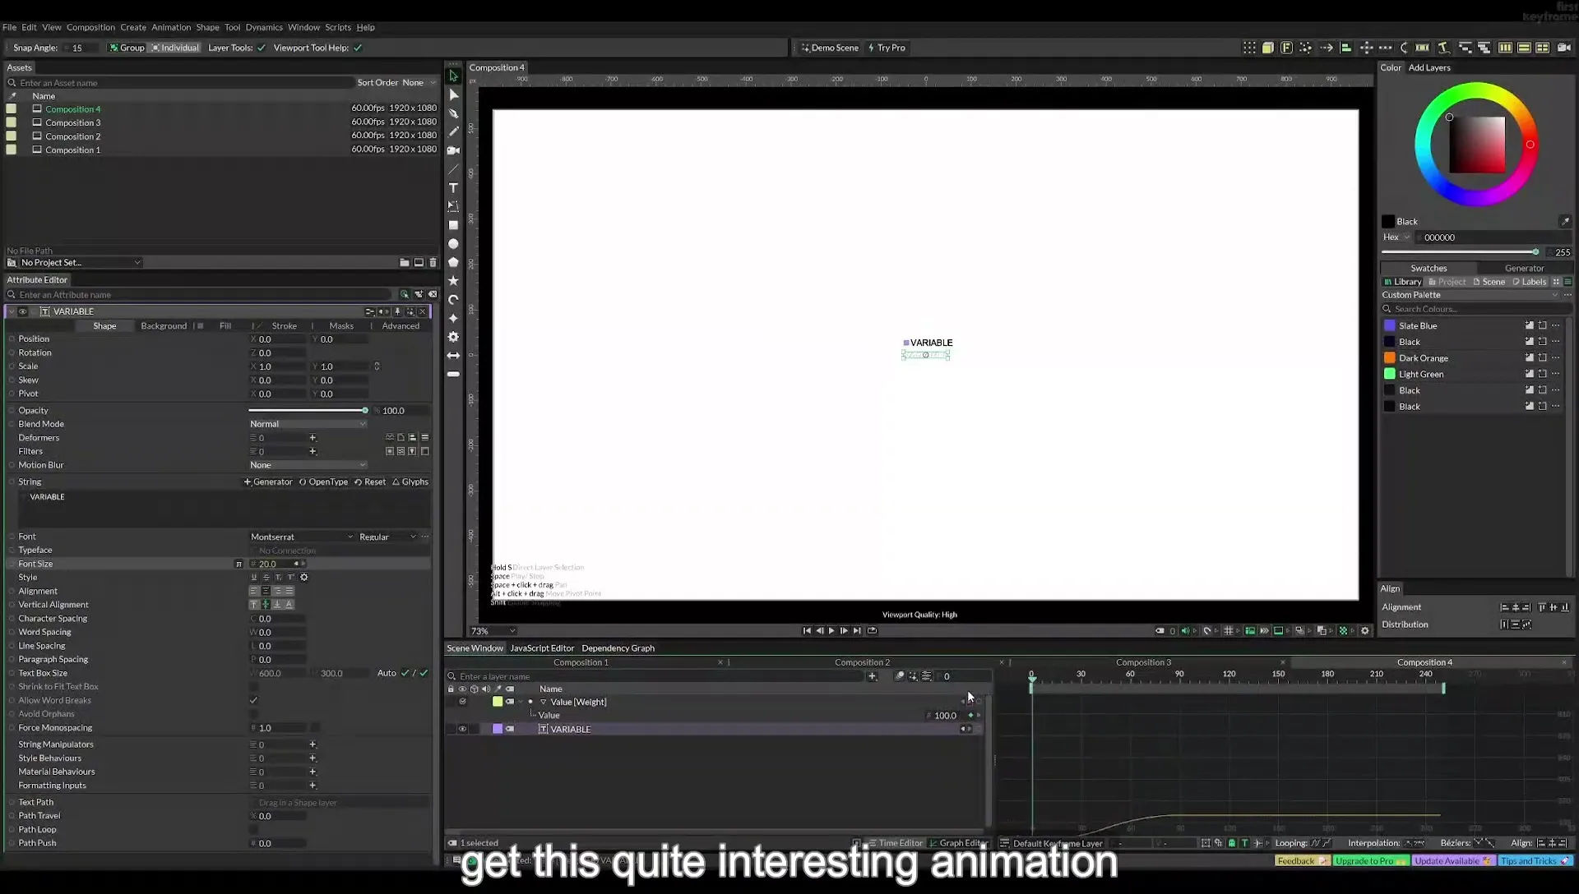Viewport: 1579px width, 894px height.
Task: Choose the Ellipse shape tool
Action: pos(453,244)
